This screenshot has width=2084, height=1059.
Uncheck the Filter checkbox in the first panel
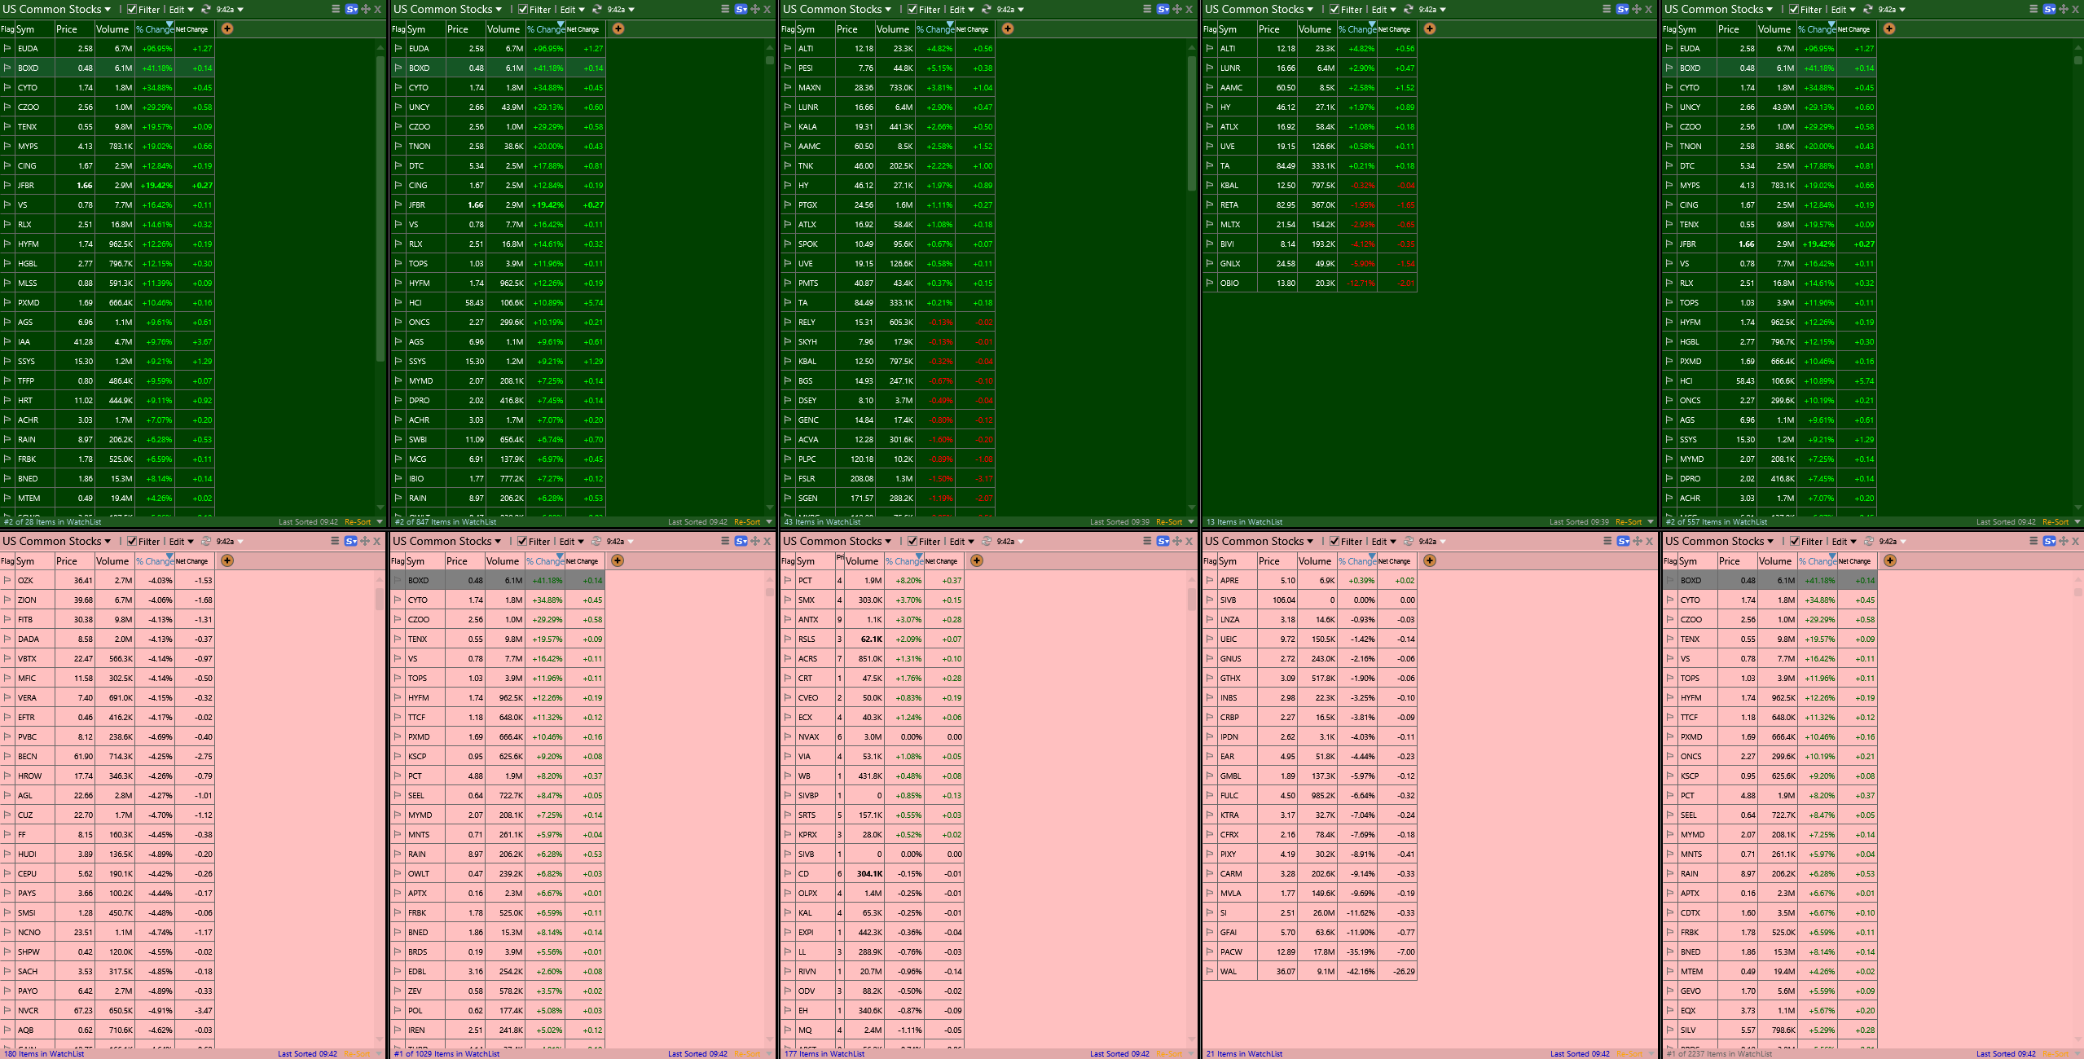[x=132, y=9]
